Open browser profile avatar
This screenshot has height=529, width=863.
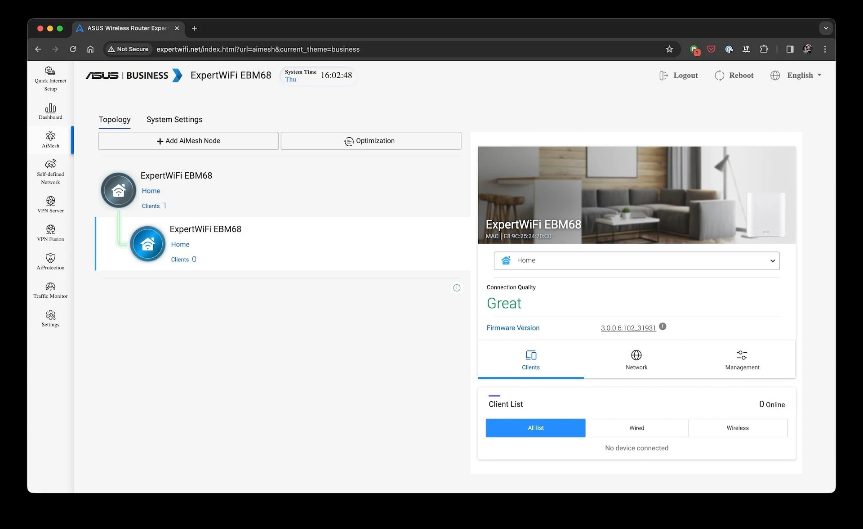[807, 49]
